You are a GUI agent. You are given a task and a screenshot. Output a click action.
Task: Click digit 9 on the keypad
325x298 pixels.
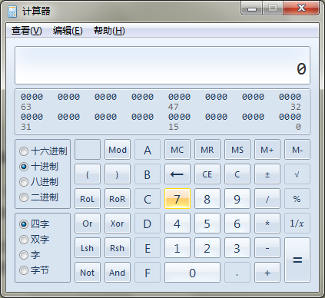point(237,199)
